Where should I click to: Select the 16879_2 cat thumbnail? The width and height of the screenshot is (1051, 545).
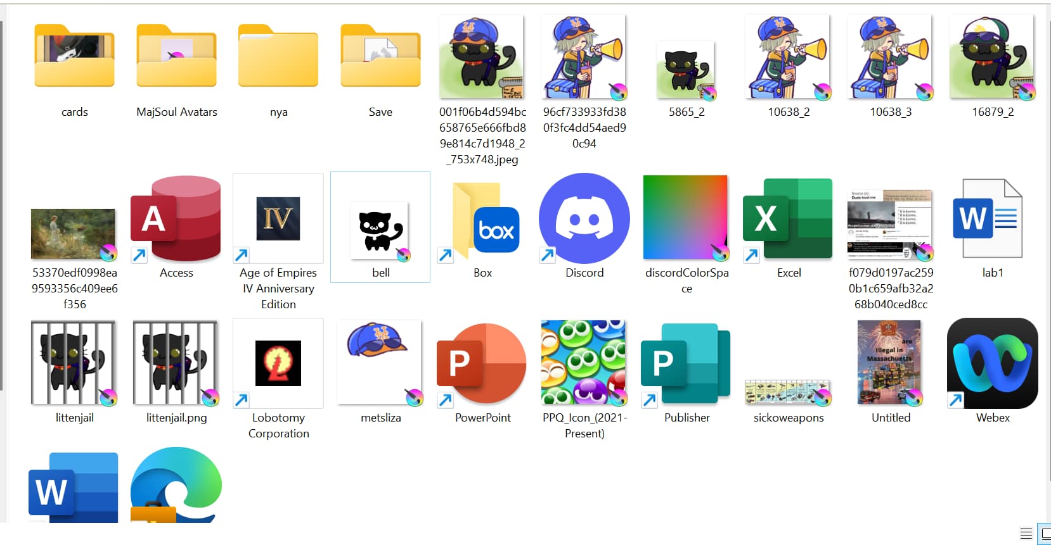click(993, 58)
